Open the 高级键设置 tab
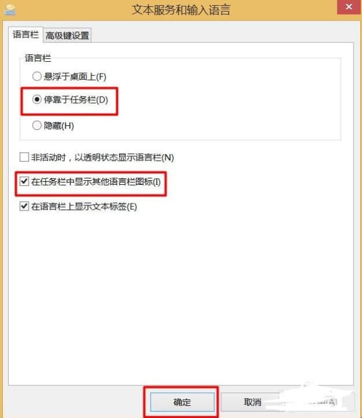The width and height of the screenshot is (362, 418). (67, 36)
